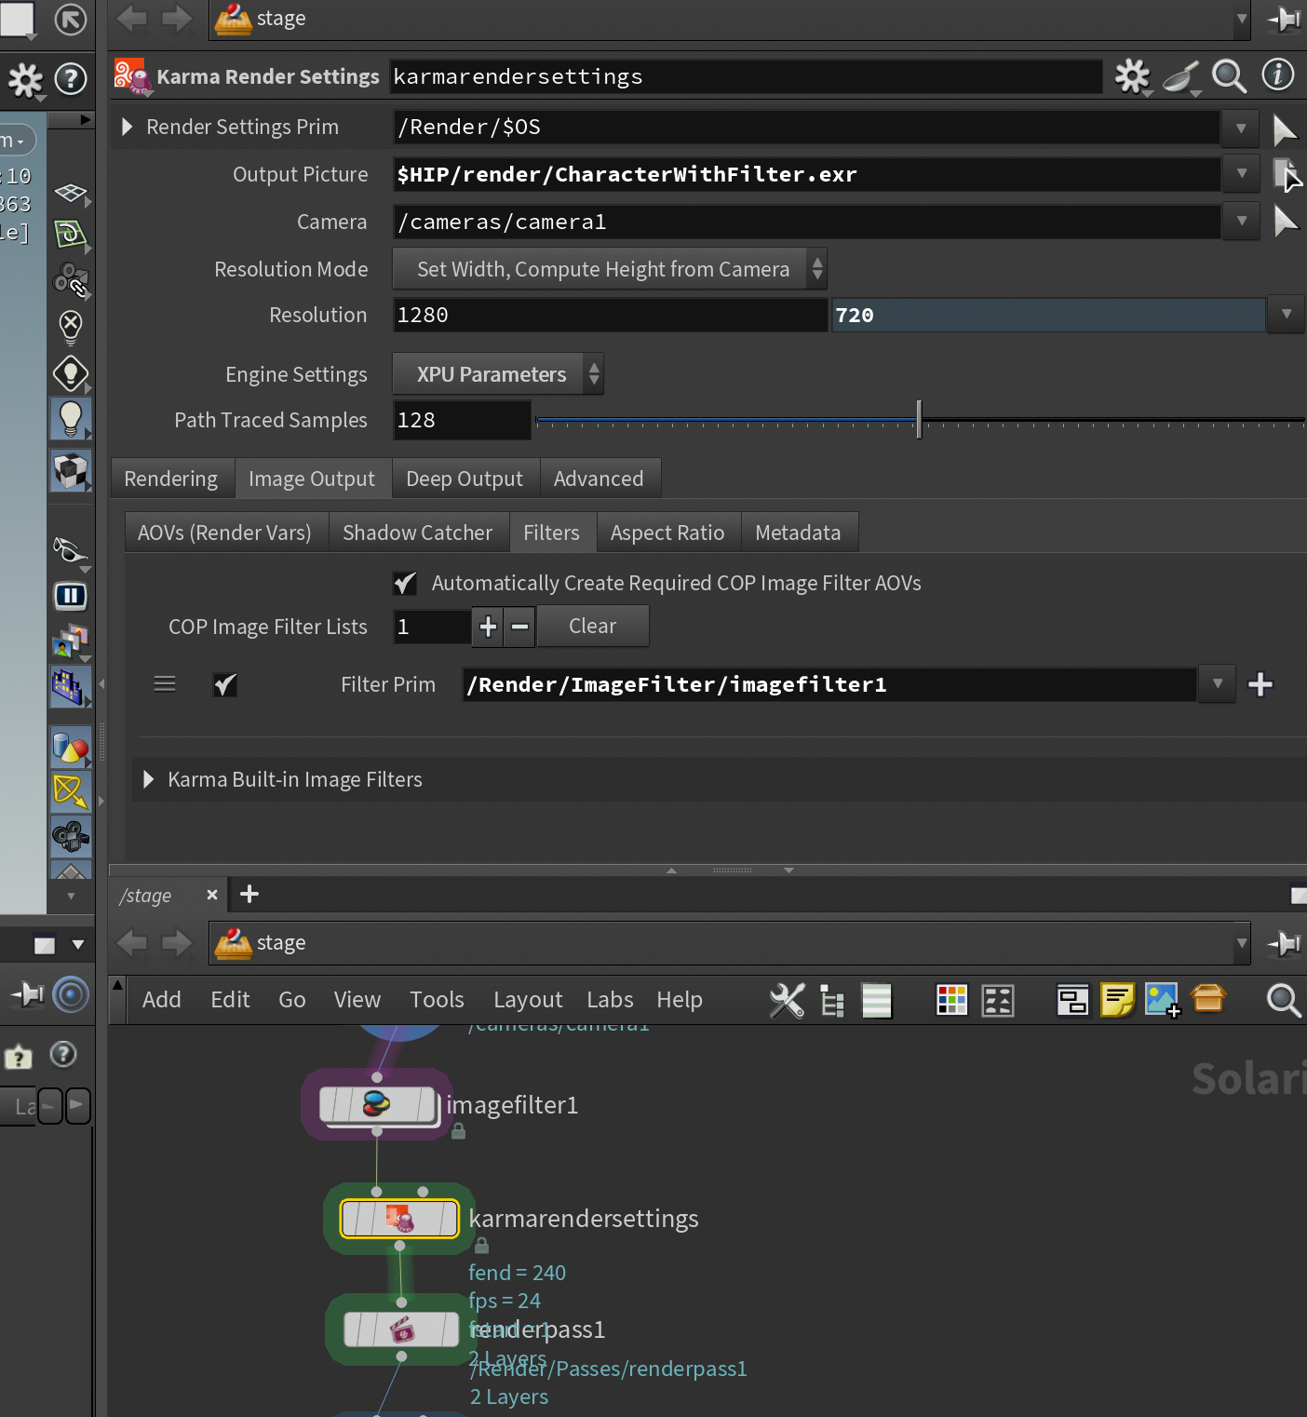This screenshot has width=1307, height=1417.
Task: Toggle the blue follow-selection target icon
Action: [x=71, y=994]
